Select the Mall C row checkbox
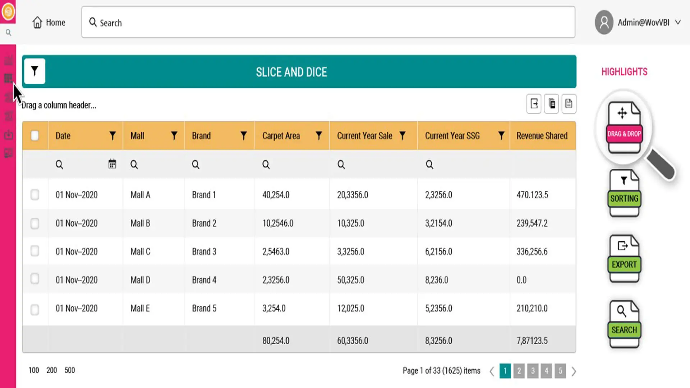The image size is (690, 388). [x=35, y=251]
